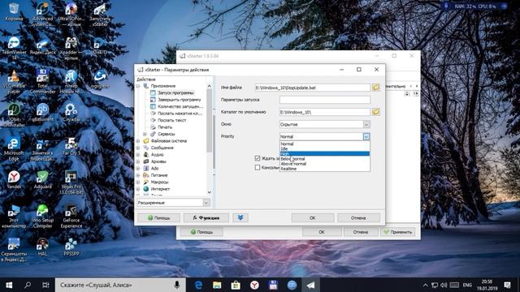Click the qBittorrent desktop icon

tap(42, 113)
